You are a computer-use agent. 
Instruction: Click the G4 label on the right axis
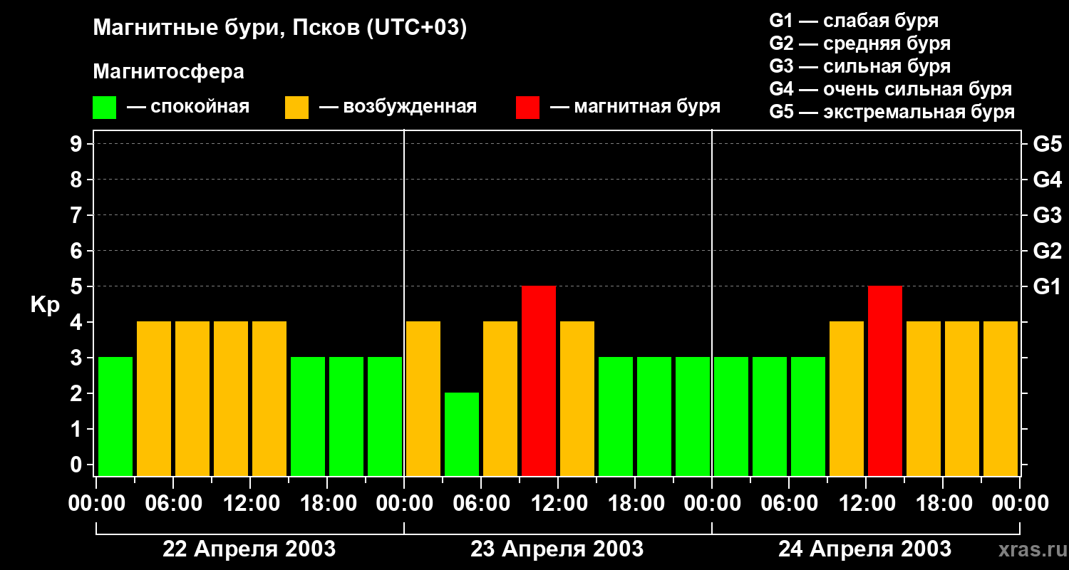[1048, 180]
